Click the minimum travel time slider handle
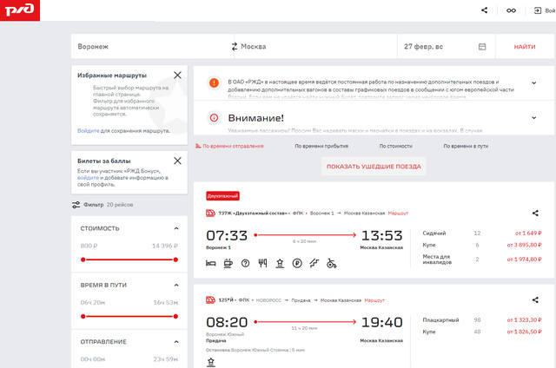The width and height of the screenshot is (556, 368). [83, 316]
